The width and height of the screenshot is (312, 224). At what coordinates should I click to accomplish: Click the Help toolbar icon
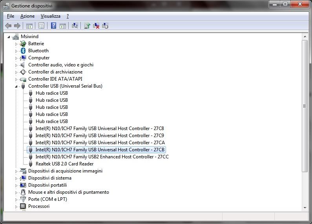(x=53, y=26)
